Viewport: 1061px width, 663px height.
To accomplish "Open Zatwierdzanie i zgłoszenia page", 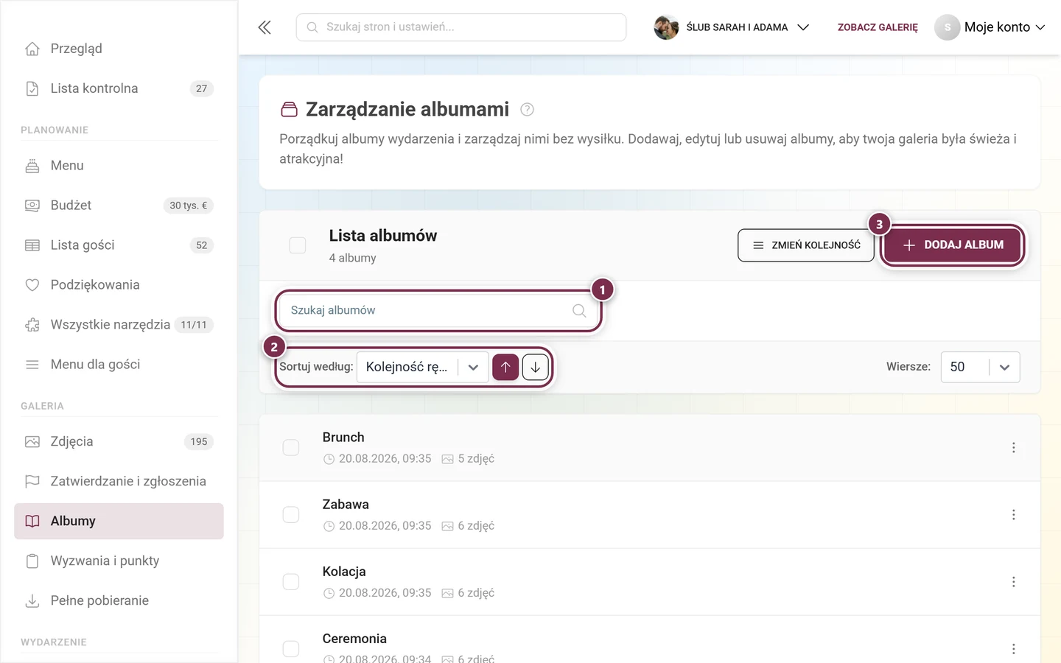I will pyautogui.click(x=119, y=482).
